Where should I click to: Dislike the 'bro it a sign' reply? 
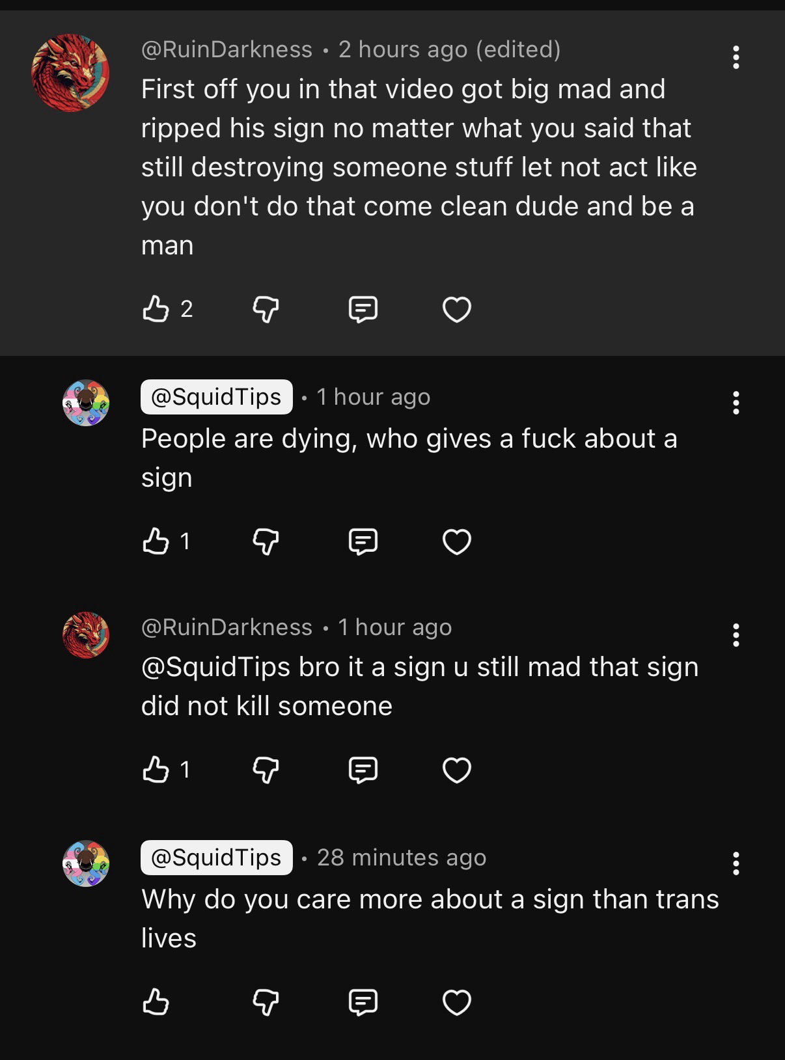pyautogui.click(x=266, y=770)
